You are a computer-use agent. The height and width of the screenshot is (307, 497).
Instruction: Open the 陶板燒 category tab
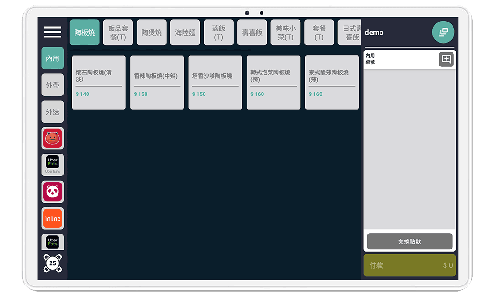(85, 33)
